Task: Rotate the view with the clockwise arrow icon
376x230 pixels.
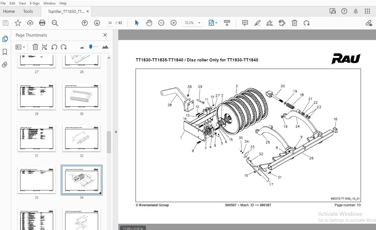Action: (x=307, y=23)
